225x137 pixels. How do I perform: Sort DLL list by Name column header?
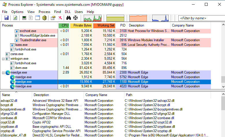point(16,95)
